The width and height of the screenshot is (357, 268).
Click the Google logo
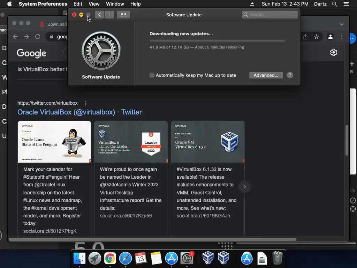pos(31,53)
